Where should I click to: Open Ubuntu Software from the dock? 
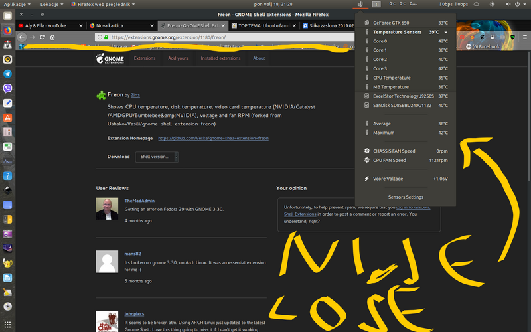[7, 118]
